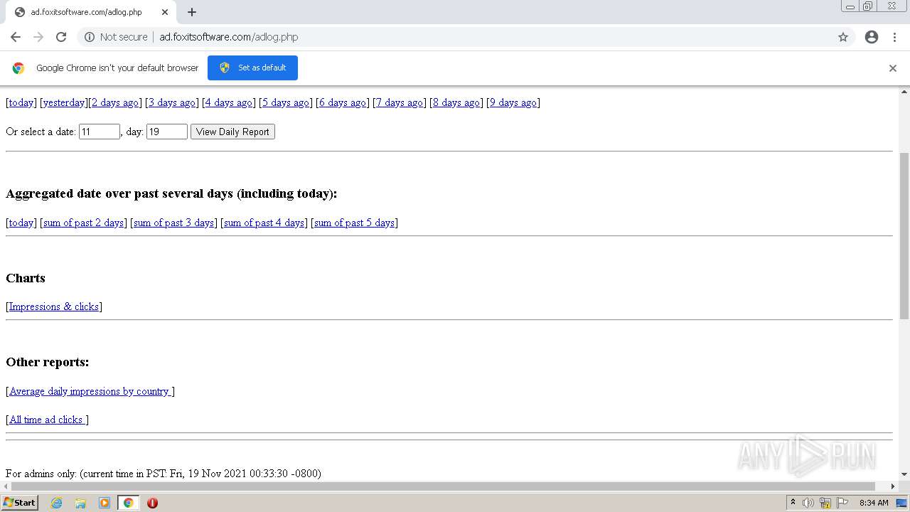Click the 'Charts' heading text
The height and width of the screenshot is (512, 910).
(26, 278)
